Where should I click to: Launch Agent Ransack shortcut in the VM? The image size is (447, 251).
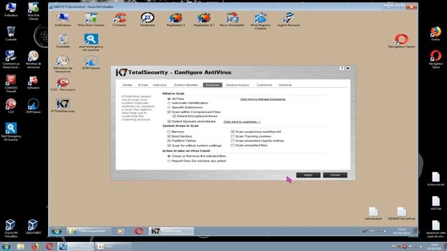point(288,20)
